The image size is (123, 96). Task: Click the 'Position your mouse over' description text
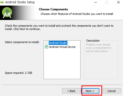click(99, 48)
